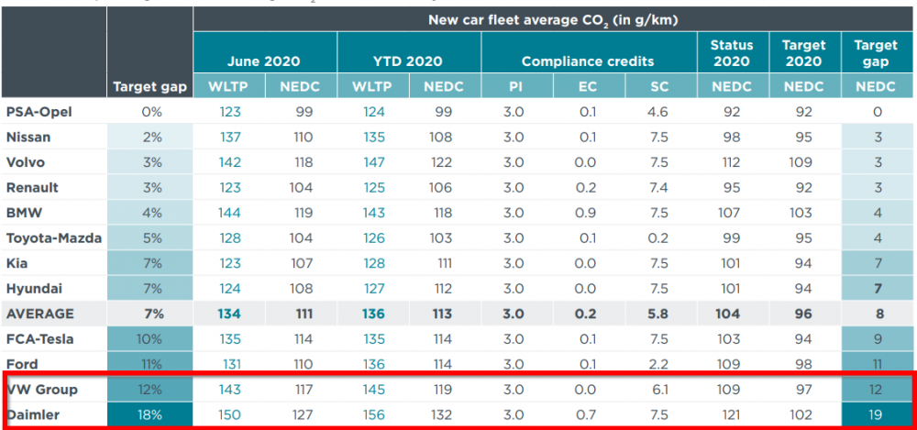Click Volvo's June WLTP value 142
The image size is (917, 430).
coord(229,162)
